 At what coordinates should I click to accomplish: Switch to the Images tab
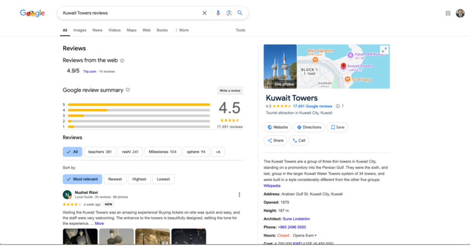point(80,30)
